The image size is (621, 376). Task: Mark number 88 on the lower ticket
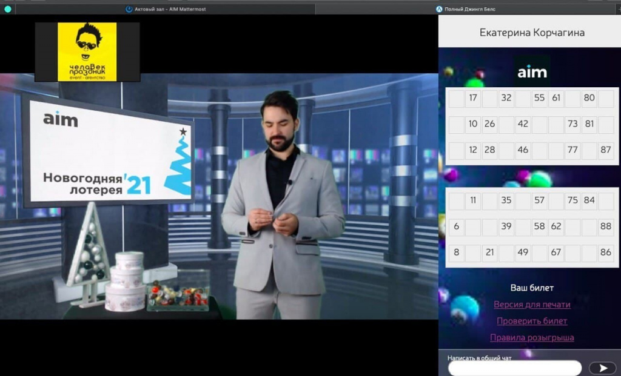coord(605,226)
